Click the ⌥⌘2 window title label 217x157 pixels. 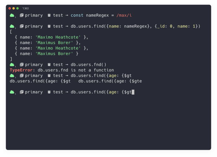pos(25,8)
